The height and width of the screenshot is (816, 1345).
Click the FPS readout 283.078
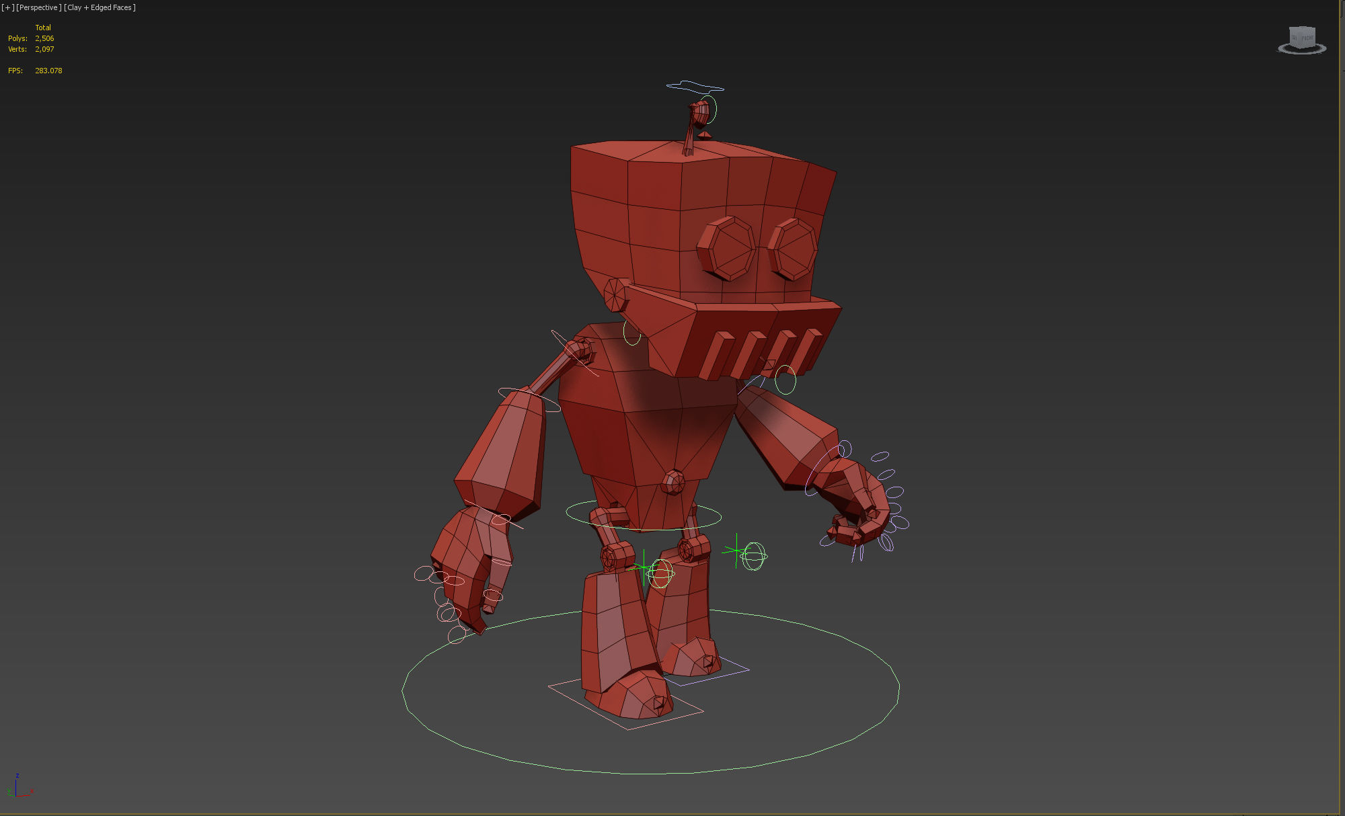coord(48,71)
